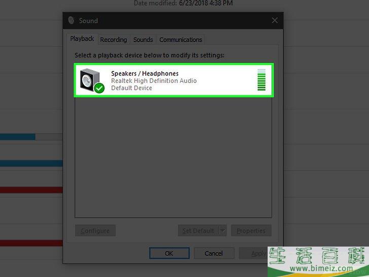Click the green check mark default badge
This screenshot has width=369, height=277.
(x=99, y=88)
